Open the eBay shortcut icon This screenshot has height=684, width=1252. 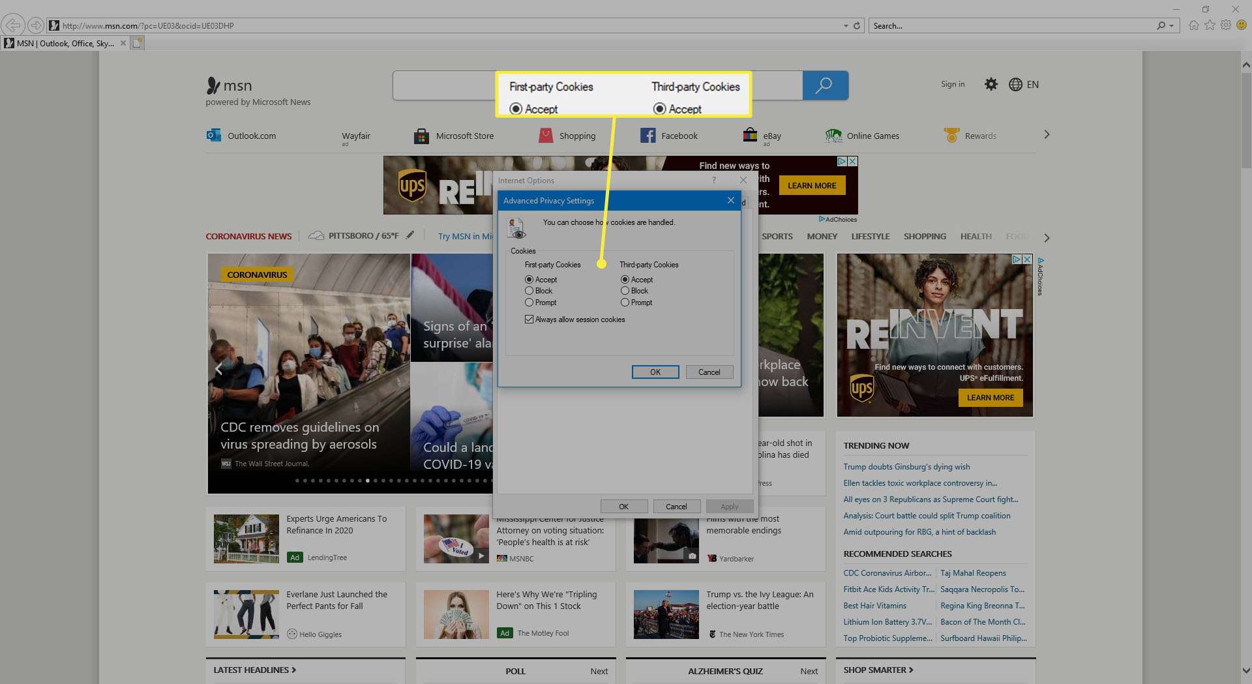click(750, 135)
